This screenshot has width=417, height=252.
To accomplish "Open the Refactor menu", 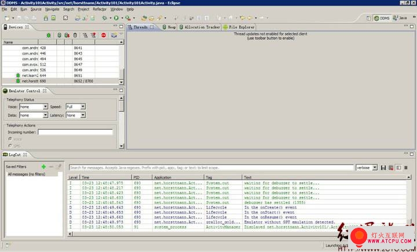I will pyautogui.click(x=100, y=9).
